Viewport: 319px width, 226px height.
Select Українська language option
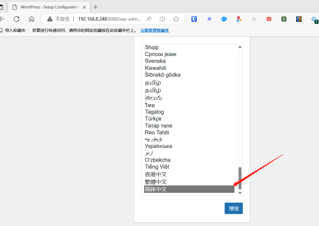[x=189, y=146]
